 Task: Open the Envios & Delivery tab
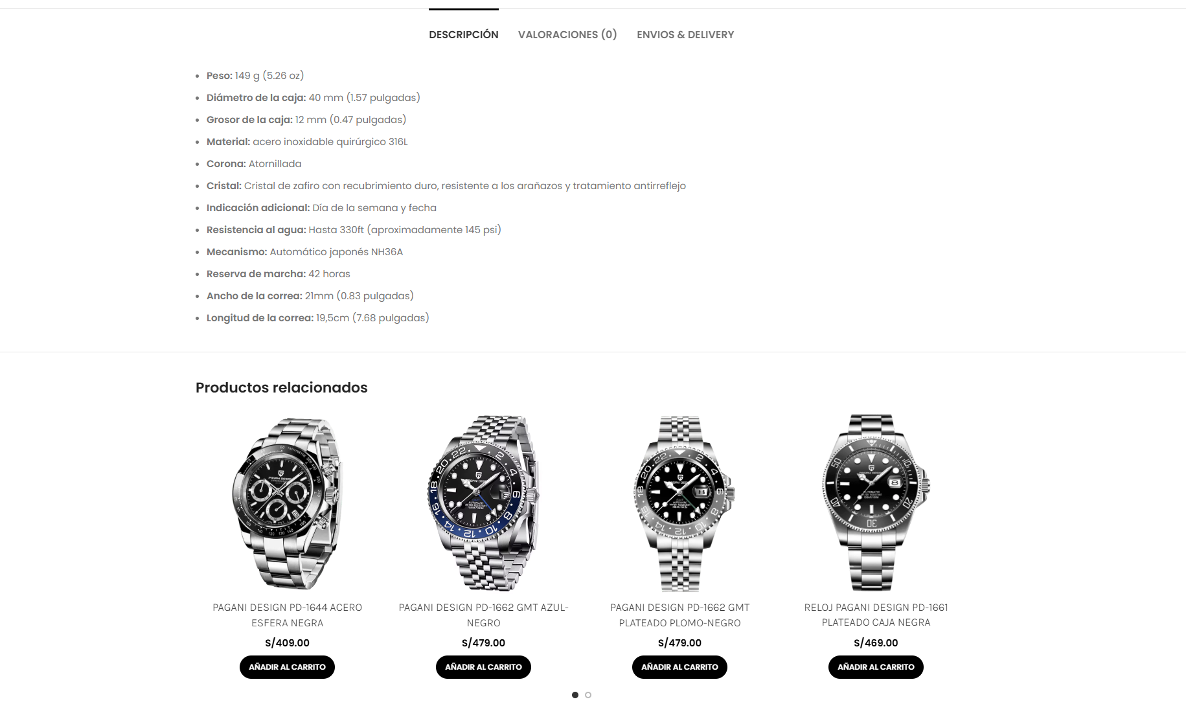tap(685, 34)
